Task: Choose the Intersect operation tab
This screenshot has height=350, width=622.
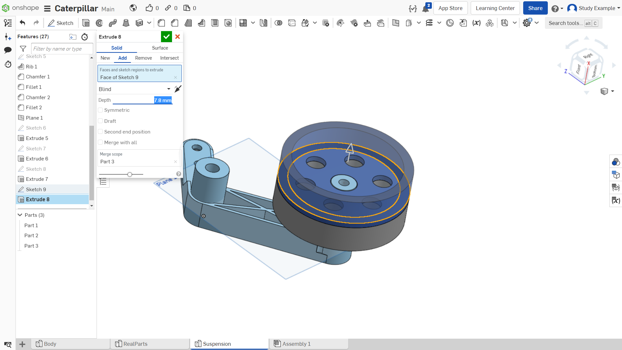Action: tap(169, 58)
